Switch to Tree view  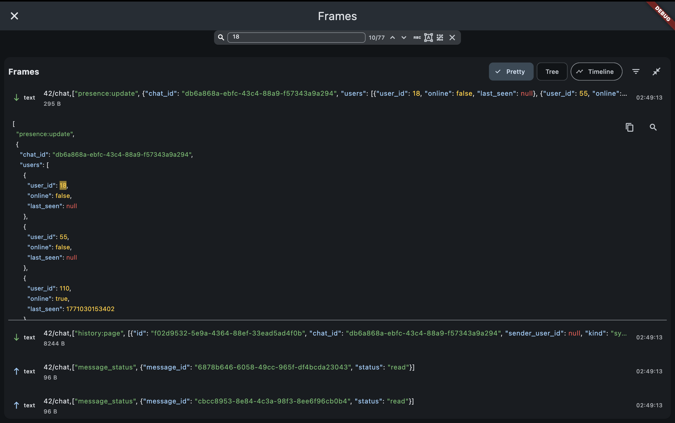pyautogui.click(x=552, y=72)
